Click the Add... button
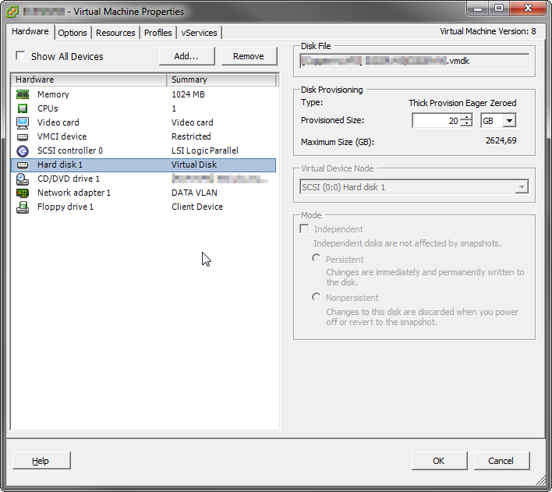The height and width of the screenshot is (492, 552). tap(186, 56)
